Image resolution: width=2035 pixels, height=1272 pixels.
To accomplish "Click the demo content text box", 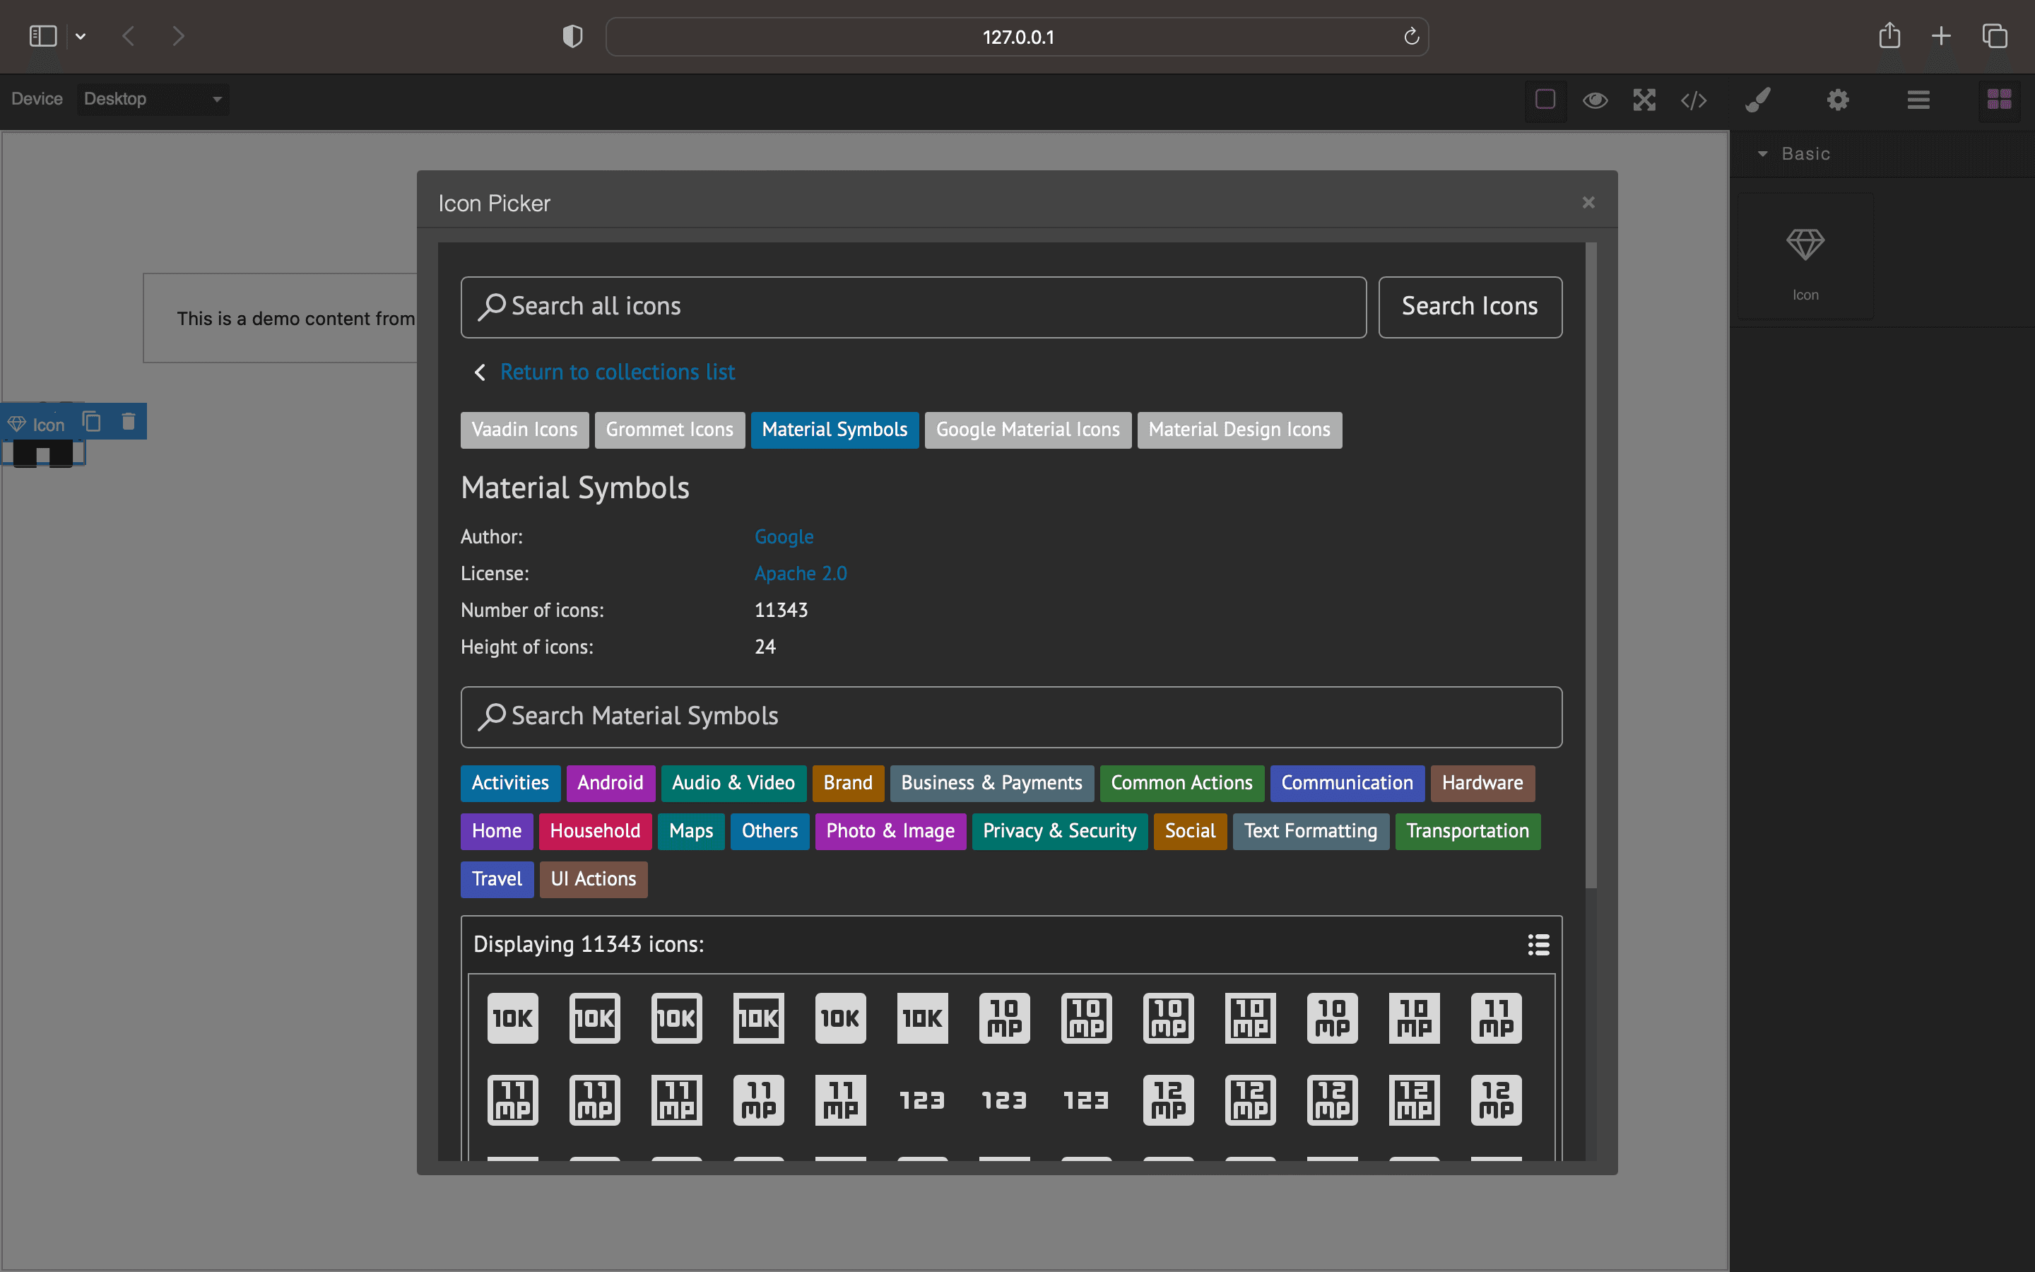I will (x=281, y=318).
